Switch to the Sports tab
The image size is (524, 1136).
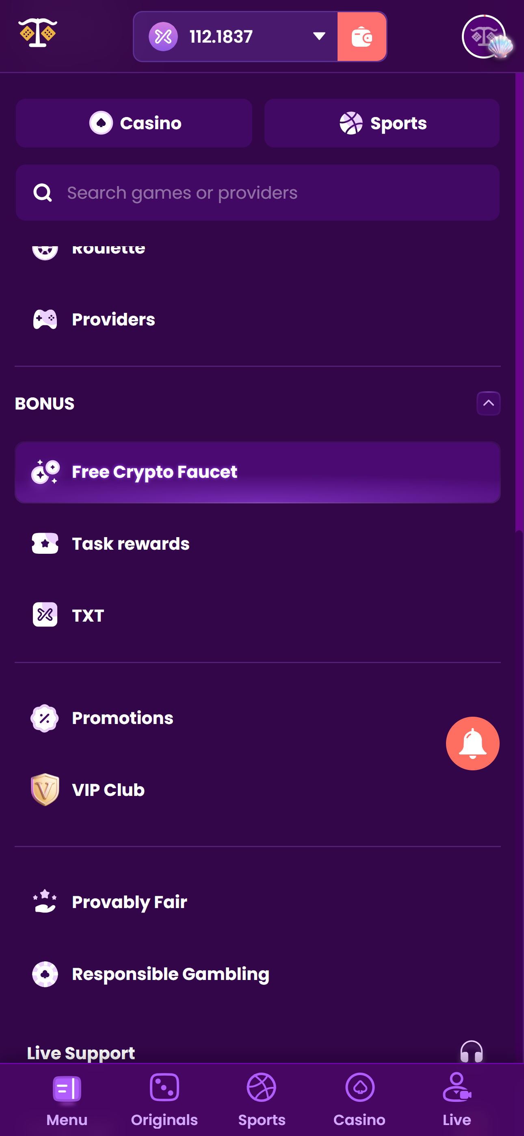point(380,123)
